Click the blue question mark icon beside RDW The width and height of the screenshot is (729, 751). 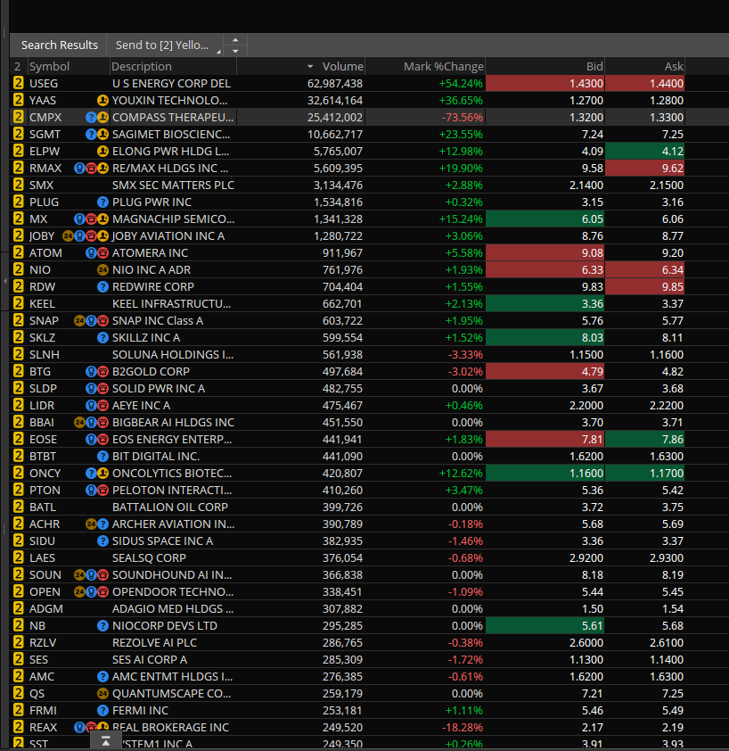click(x=102, y=287)
